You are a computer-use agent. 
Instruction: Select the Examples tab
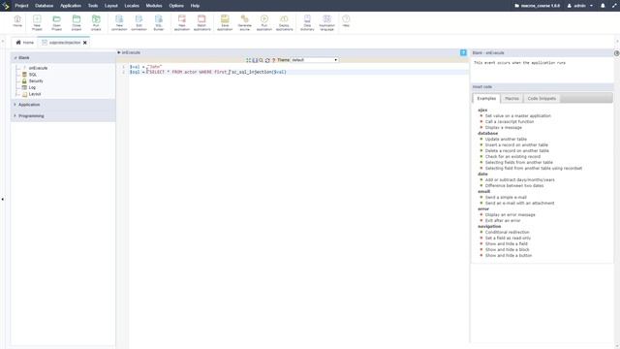486,98
